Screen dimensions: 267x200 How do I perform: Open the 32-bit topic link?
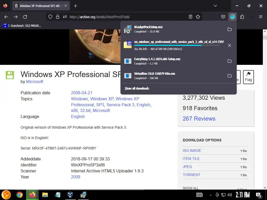pyautogui.click(x=85, y=110)
